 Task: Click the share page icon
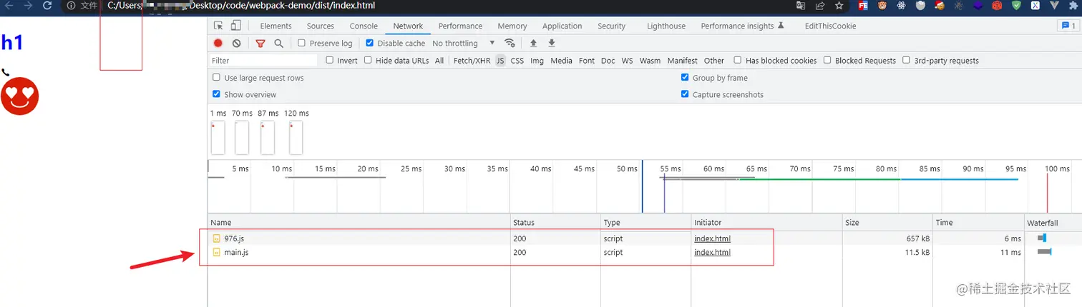pyautogui.click(x=819, y=6)
